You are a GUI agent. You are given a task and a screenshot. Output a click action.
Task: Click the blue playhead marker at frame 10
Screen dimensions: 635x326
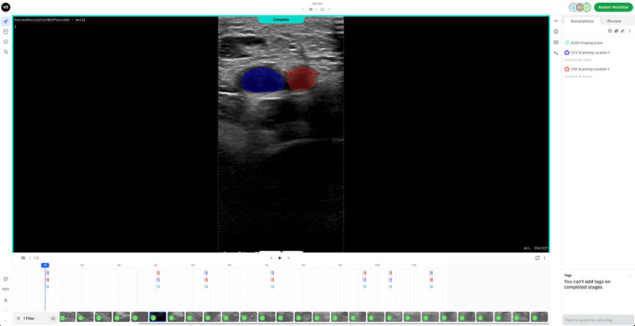[x=45, y=265]
